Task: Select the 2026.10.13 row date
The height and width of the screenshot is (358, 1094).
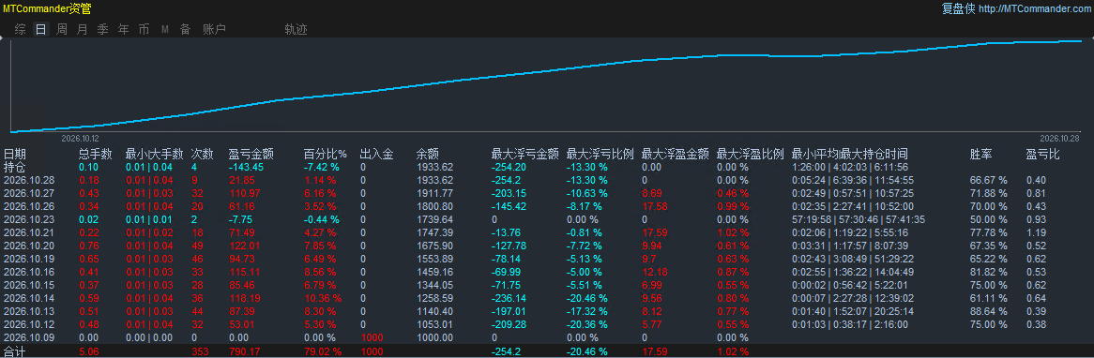Action: point(27,311)
